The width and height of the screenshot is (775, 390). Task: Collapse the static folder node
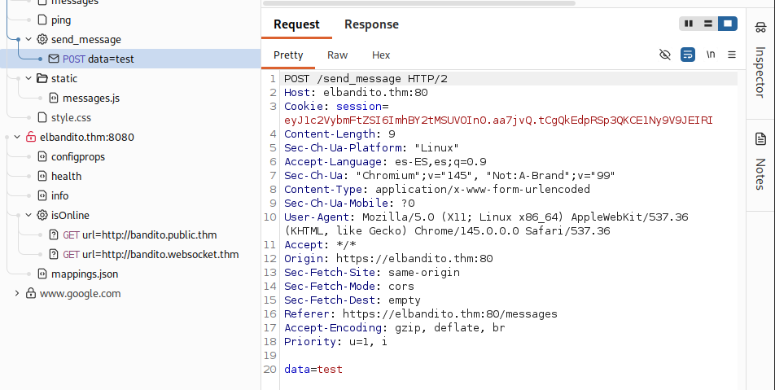coord(28,78)
